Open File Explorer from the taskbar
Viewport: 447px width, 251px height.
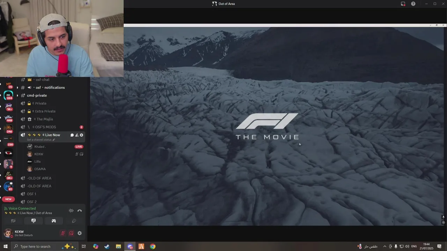(118, 246)
